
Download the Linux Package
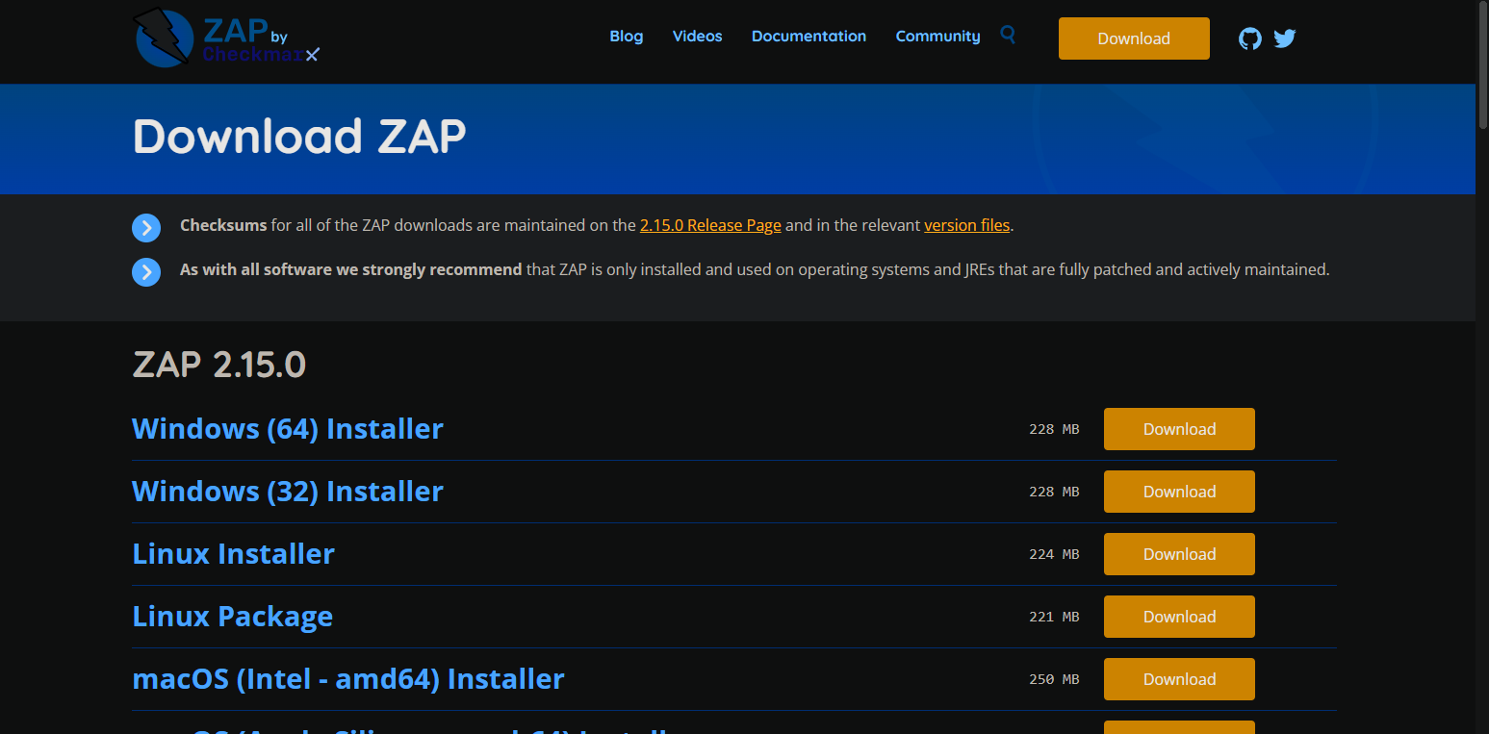[1179, 617]
